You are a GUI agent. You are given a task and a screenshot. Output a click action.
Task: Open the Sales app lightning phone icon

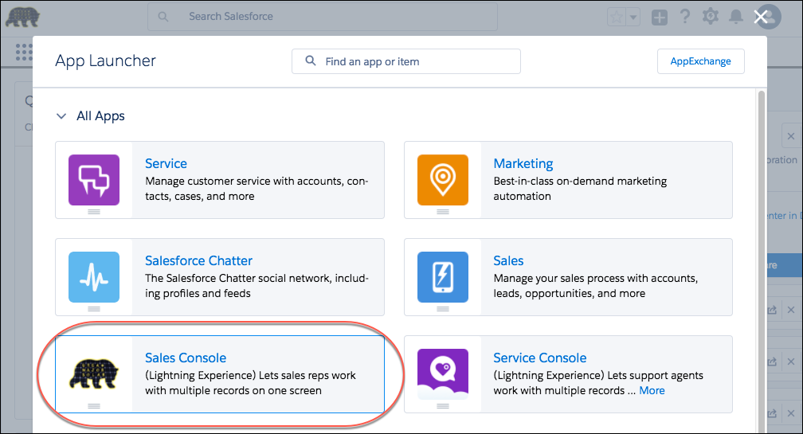click(442, 277)
